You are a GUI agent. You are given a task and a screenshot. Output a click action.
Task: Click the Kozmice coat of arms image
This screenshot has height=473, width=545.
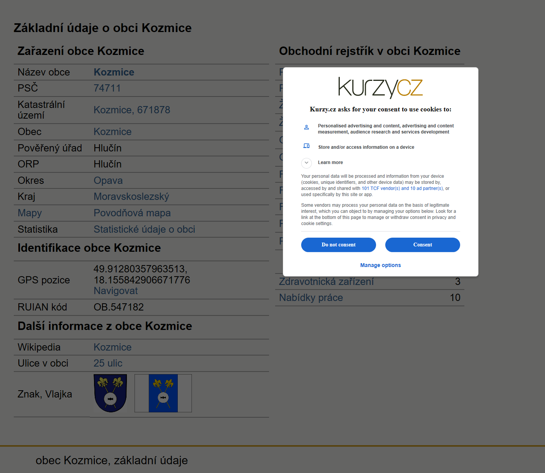click(x=110, y=393)
